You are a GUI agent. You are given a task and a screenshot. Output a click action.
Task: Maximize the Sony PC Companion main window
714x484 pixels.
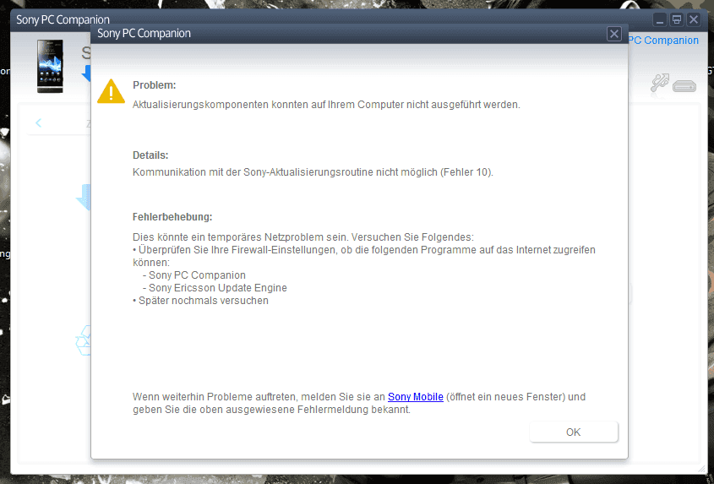click(x=677, y=19)
